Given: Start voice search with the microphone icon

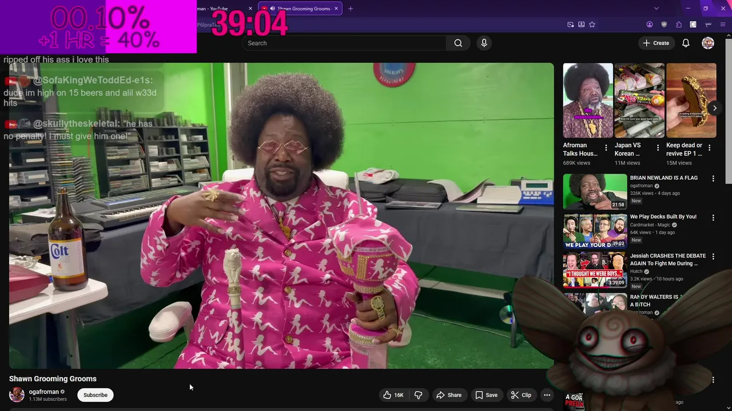Looking at the screenshot, I should point(484,43).
